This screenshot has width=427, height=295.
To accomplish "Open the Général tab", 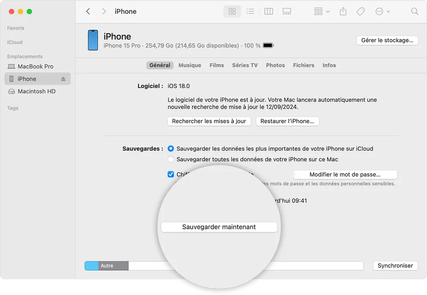I will coord(160,65).
